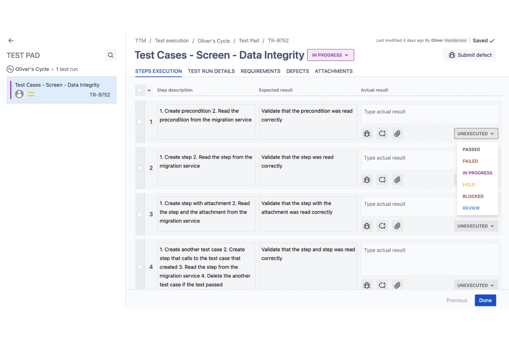
Task: Click the orange priority bars icon beside the avatar
Action: (x=31, y=94)
